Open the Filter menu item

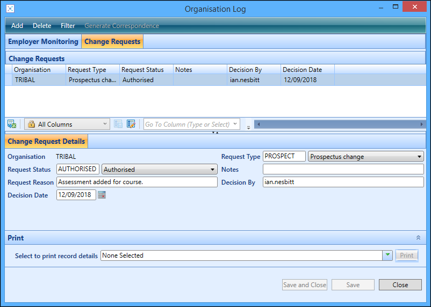pos(68,26)
